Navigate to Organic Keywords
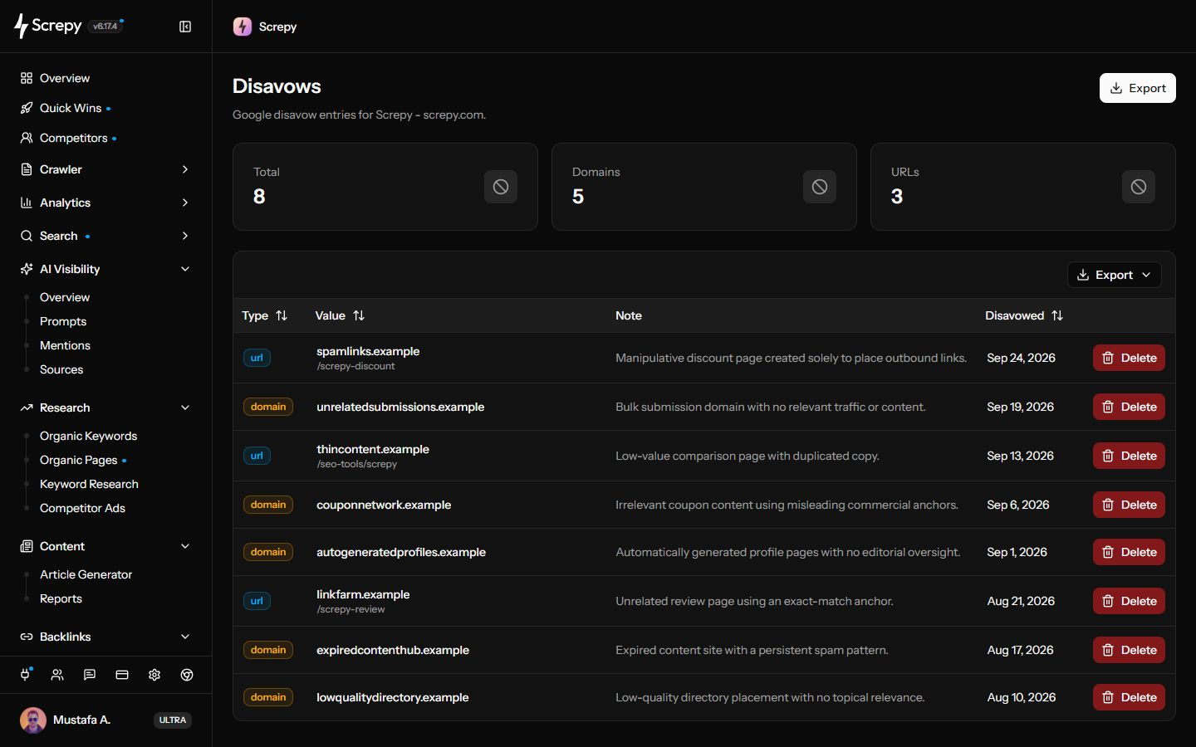This screenshot has width=1196, height=747. pyautogui.click(x=88, y=436)
